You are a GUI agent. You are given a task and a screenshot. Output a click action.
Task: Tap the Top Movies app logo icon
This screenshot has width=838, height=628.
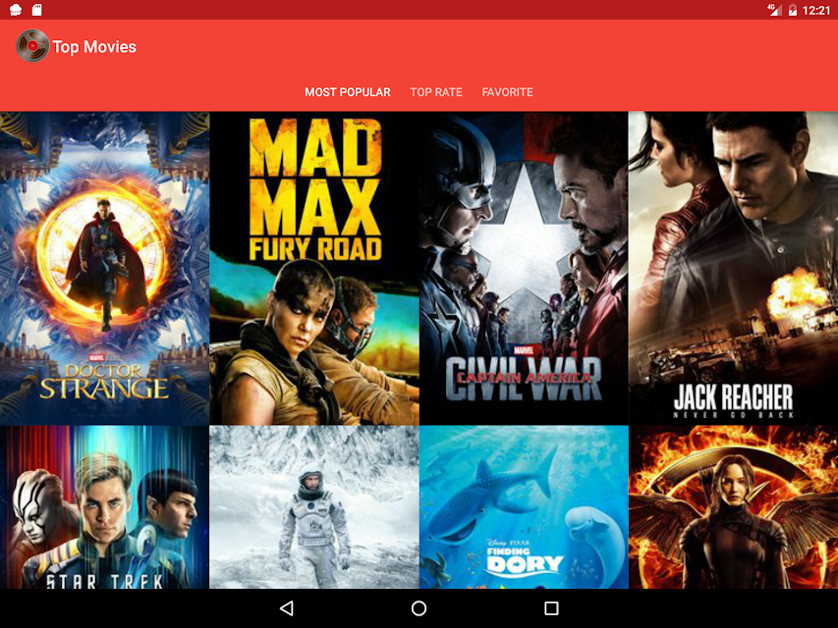(x=32, y=46)
